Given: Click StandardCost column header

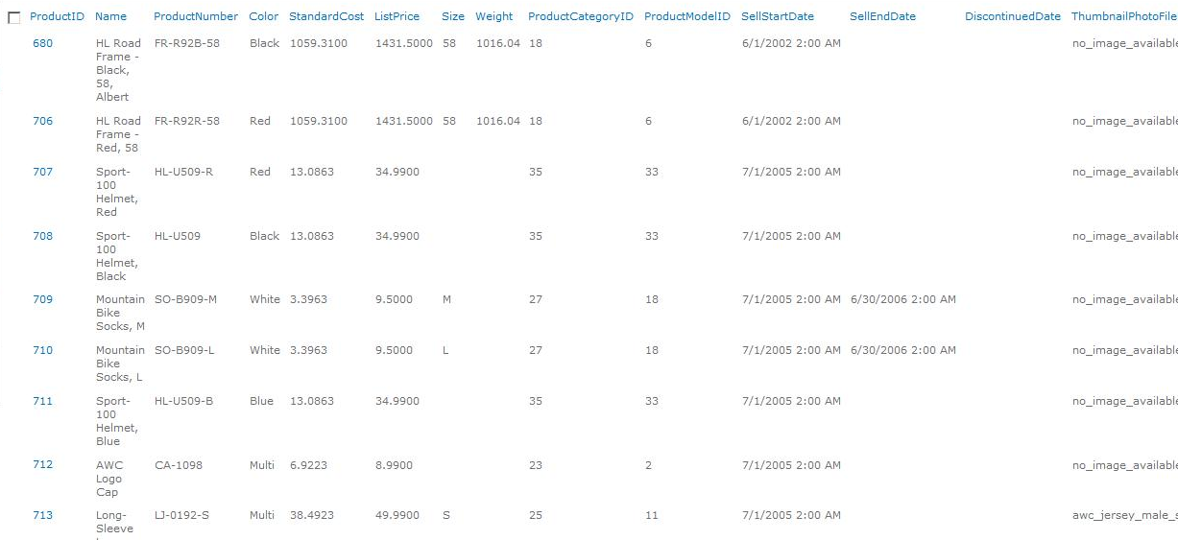Looking at the screenshot, I should tap(326, 16).
